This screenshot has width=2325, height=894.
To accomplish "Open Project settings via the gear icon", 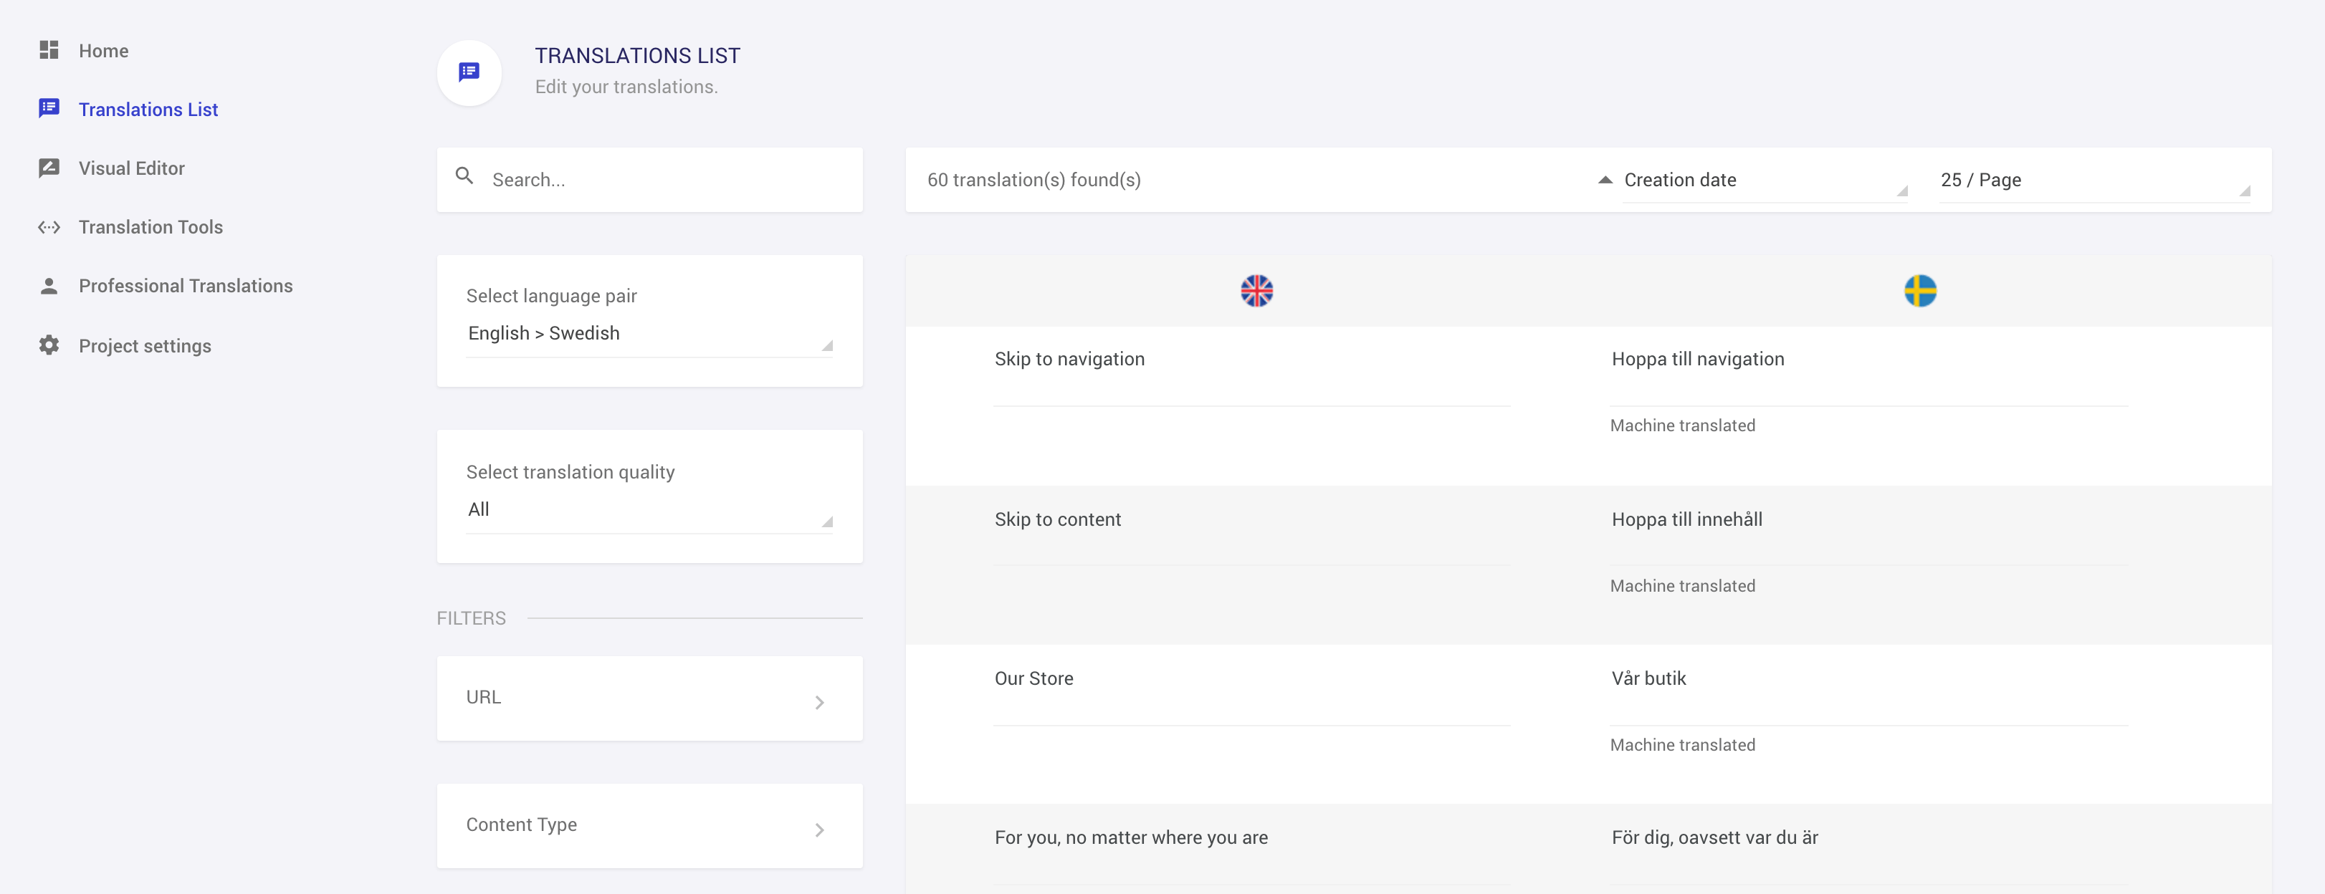I will [x=49, y=345].
